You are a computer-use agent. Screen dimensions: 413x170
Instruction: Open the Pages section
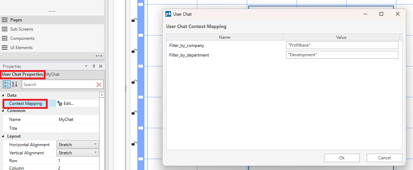click(52, 20)
